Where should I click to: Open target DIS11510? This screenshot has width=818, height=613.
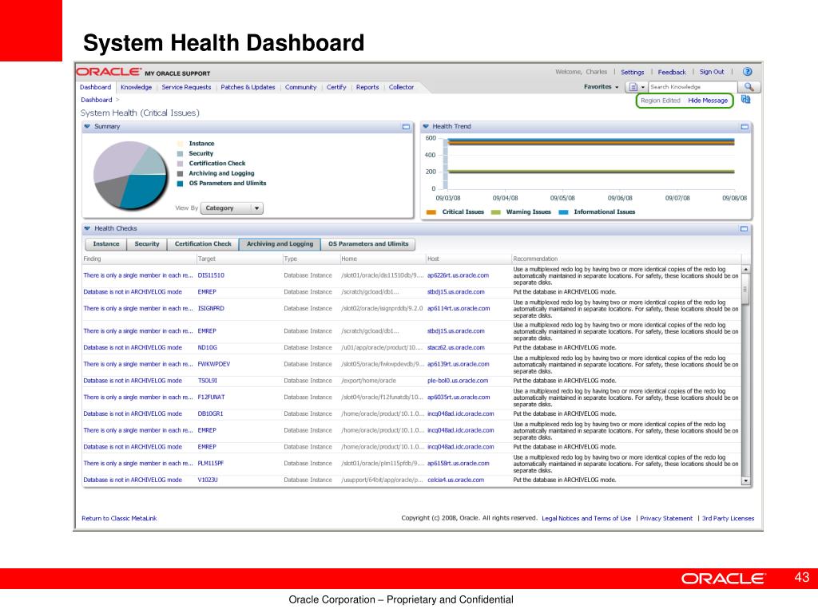(211, 275)
